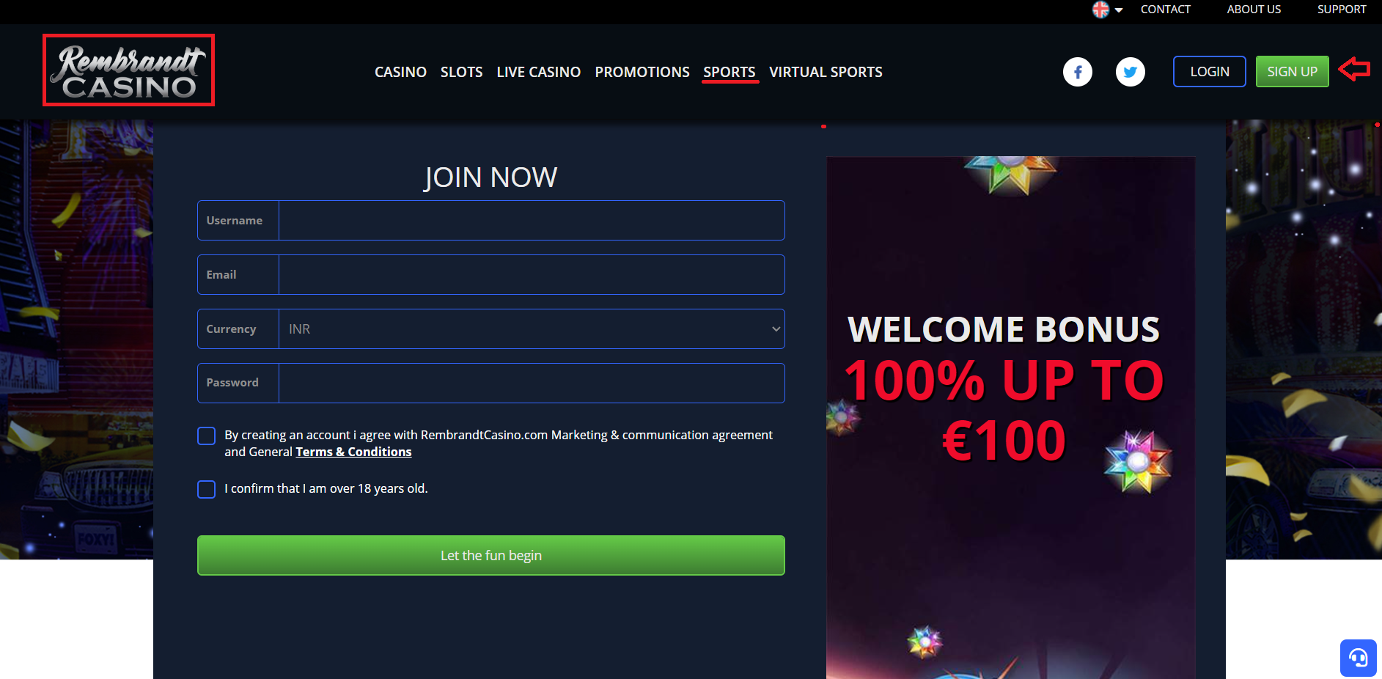The height and width of the screenshot is (679, 1382).
Task: Accept the Terms & Conditions agreement checkbox
Action: coord(207,436)
